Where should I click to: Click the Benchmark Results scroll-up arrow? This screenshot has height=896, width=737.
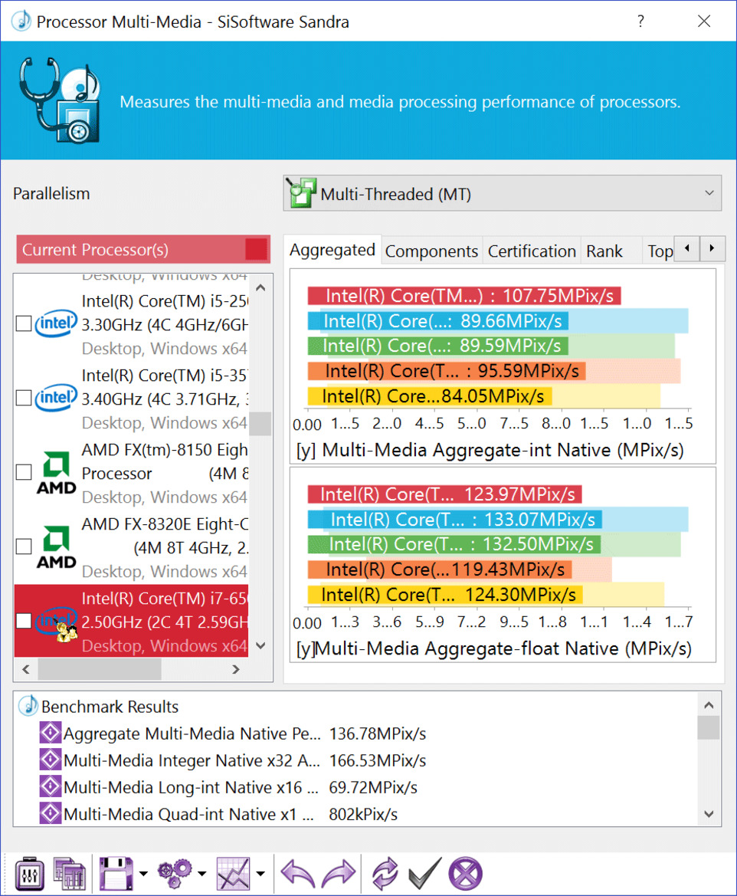[x=709, y=705]
